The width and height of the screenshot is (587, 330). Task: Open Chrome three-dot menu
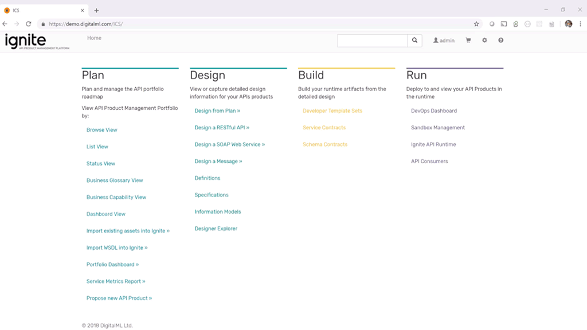(x=581, y=24)
